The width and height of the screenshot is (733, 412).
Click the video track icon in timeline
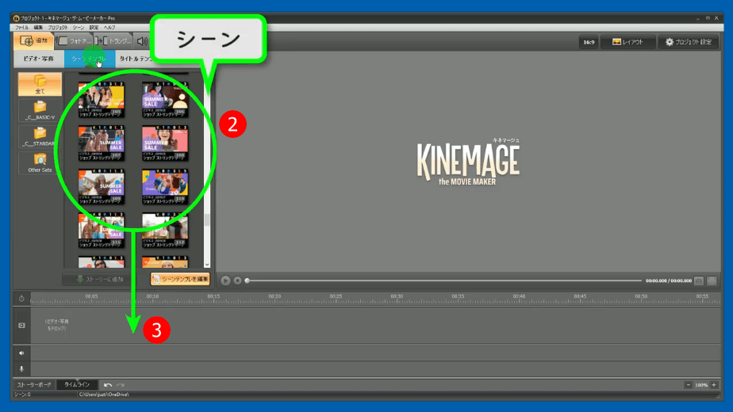click(x=21, y=326)
